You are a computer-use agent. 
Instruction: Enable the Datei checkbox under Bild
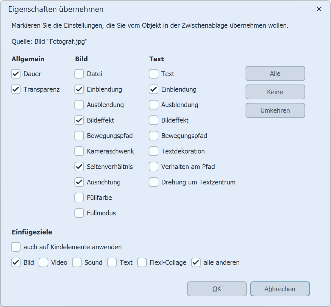[79, 74]
